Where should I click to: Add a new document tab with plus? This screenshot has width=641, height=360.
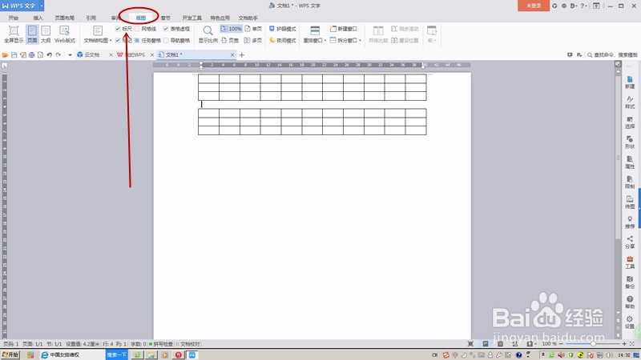point(242,54)
